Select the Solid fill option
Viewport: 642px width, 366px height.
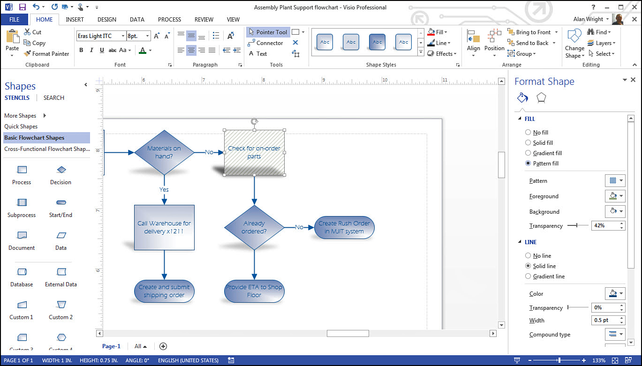pyautogui.click(x=528, y=143)
